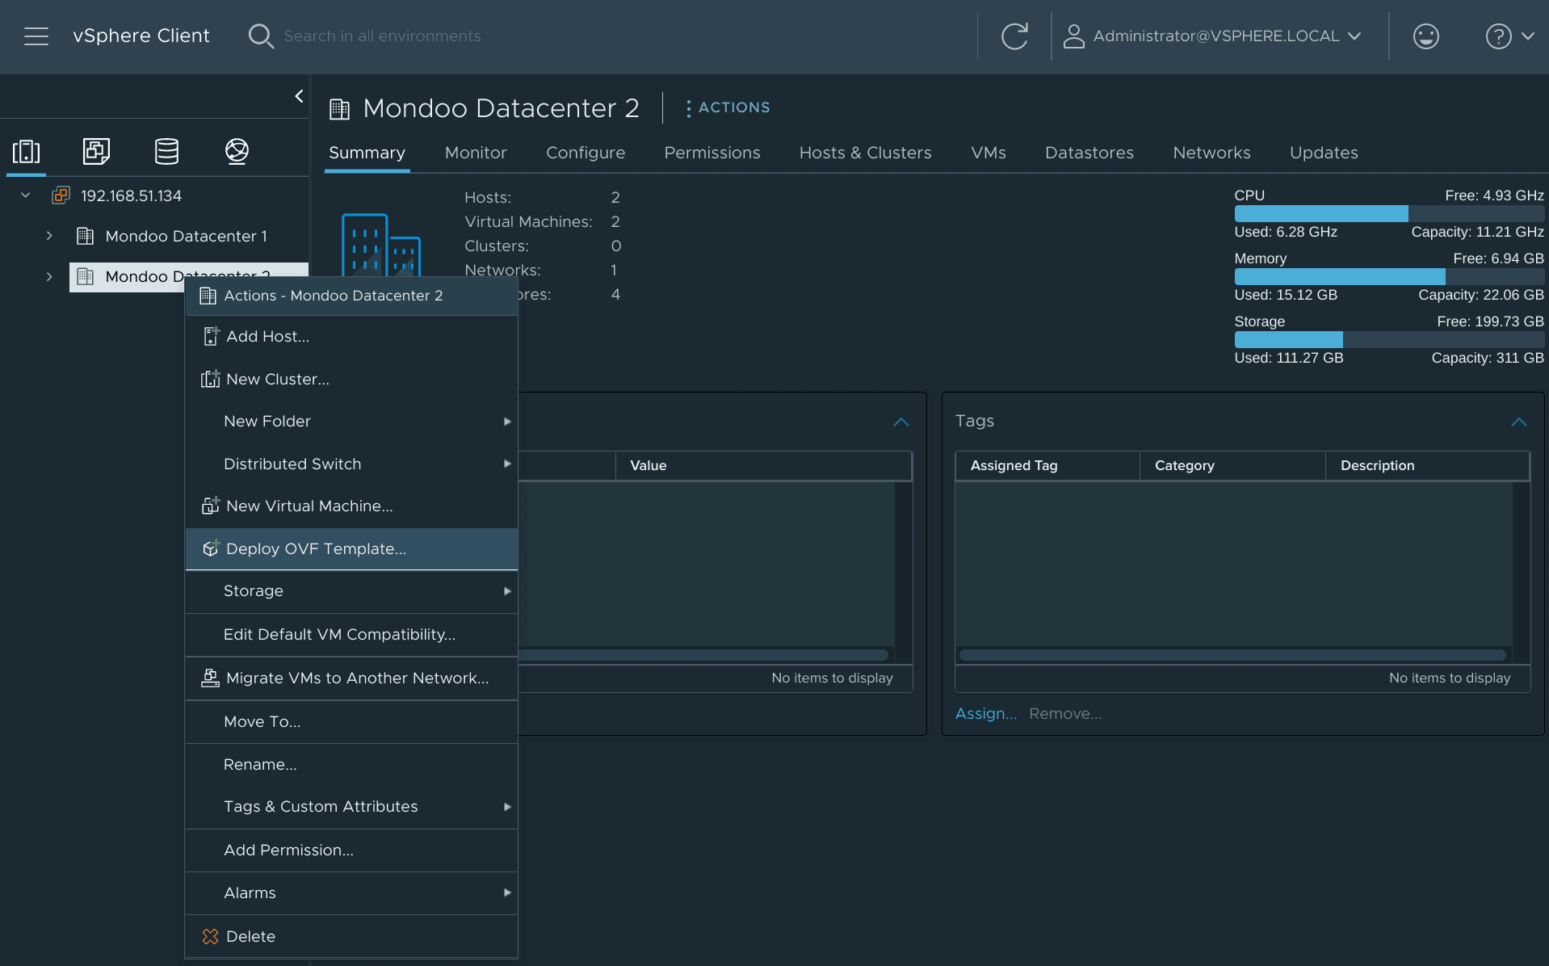The width and height of the screenshot is (1549, 966).
Task: Open the Storage inventory view
Action: pos(166,151)
